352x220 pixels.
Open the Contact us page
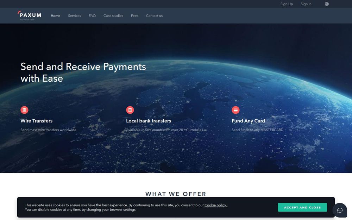tap(154, 16)
